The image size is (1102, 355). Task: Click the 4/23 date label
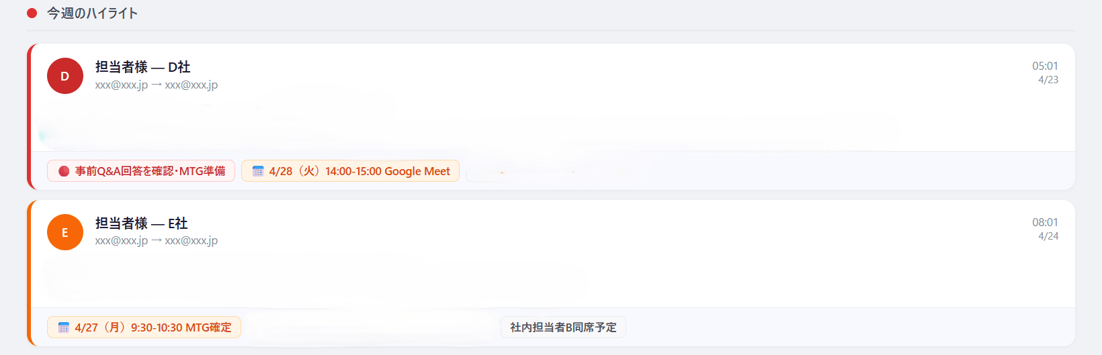click(x=1048, y=80)
